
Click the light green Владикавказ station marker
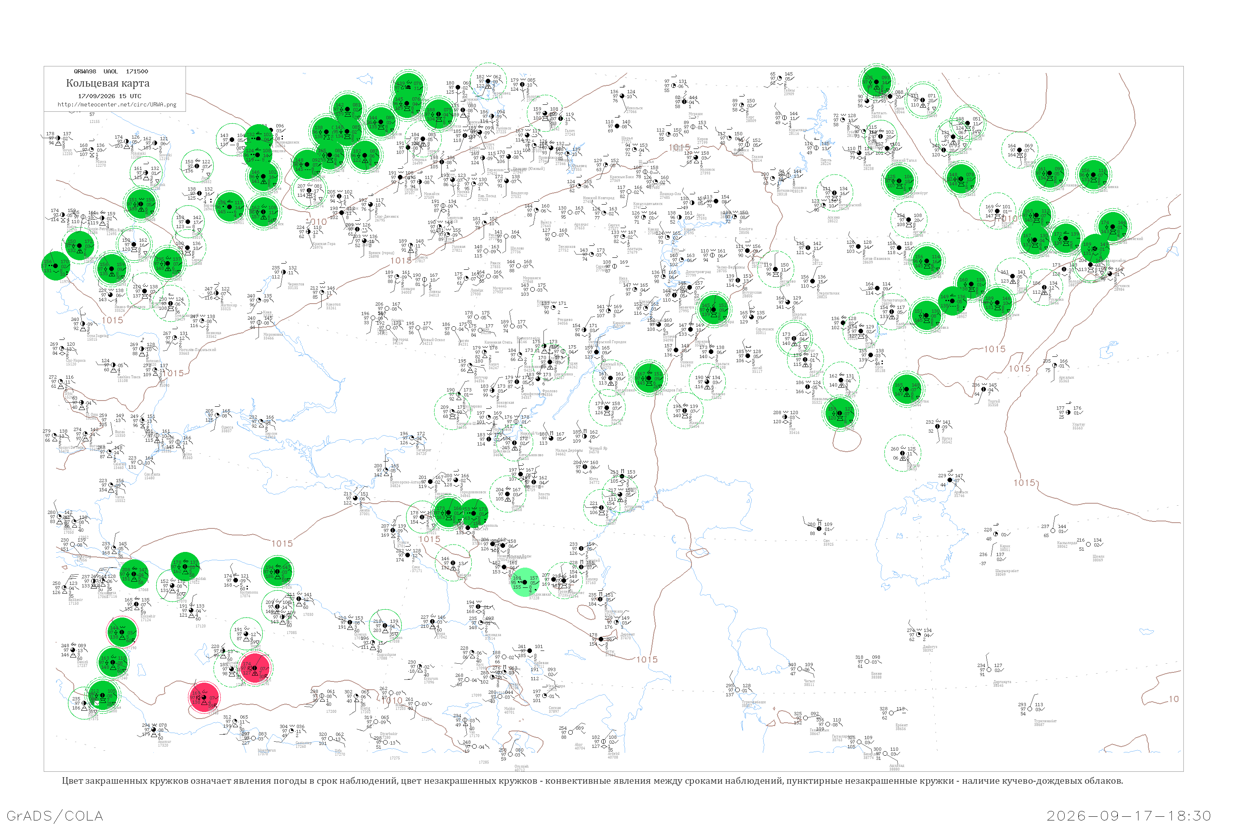coord(525,582)
